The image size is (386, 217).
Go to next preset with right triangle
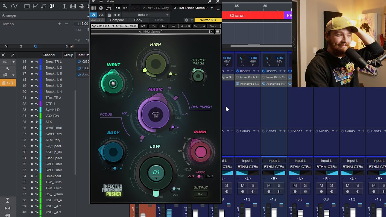(x=119, y=15)
